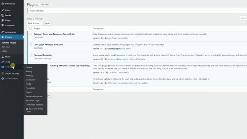The width and height of the screenshot is (247, 139).
Task: View details for the Sucuri plugin
Action: click(x=123, y=73)
